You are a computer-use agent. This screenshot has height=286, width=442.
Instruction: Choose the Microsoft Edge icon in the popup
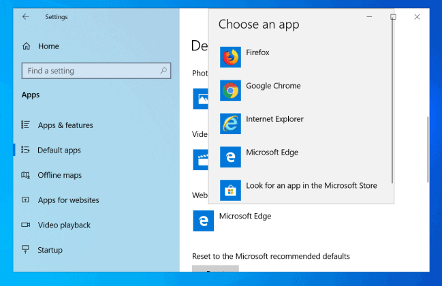(230, 157)
